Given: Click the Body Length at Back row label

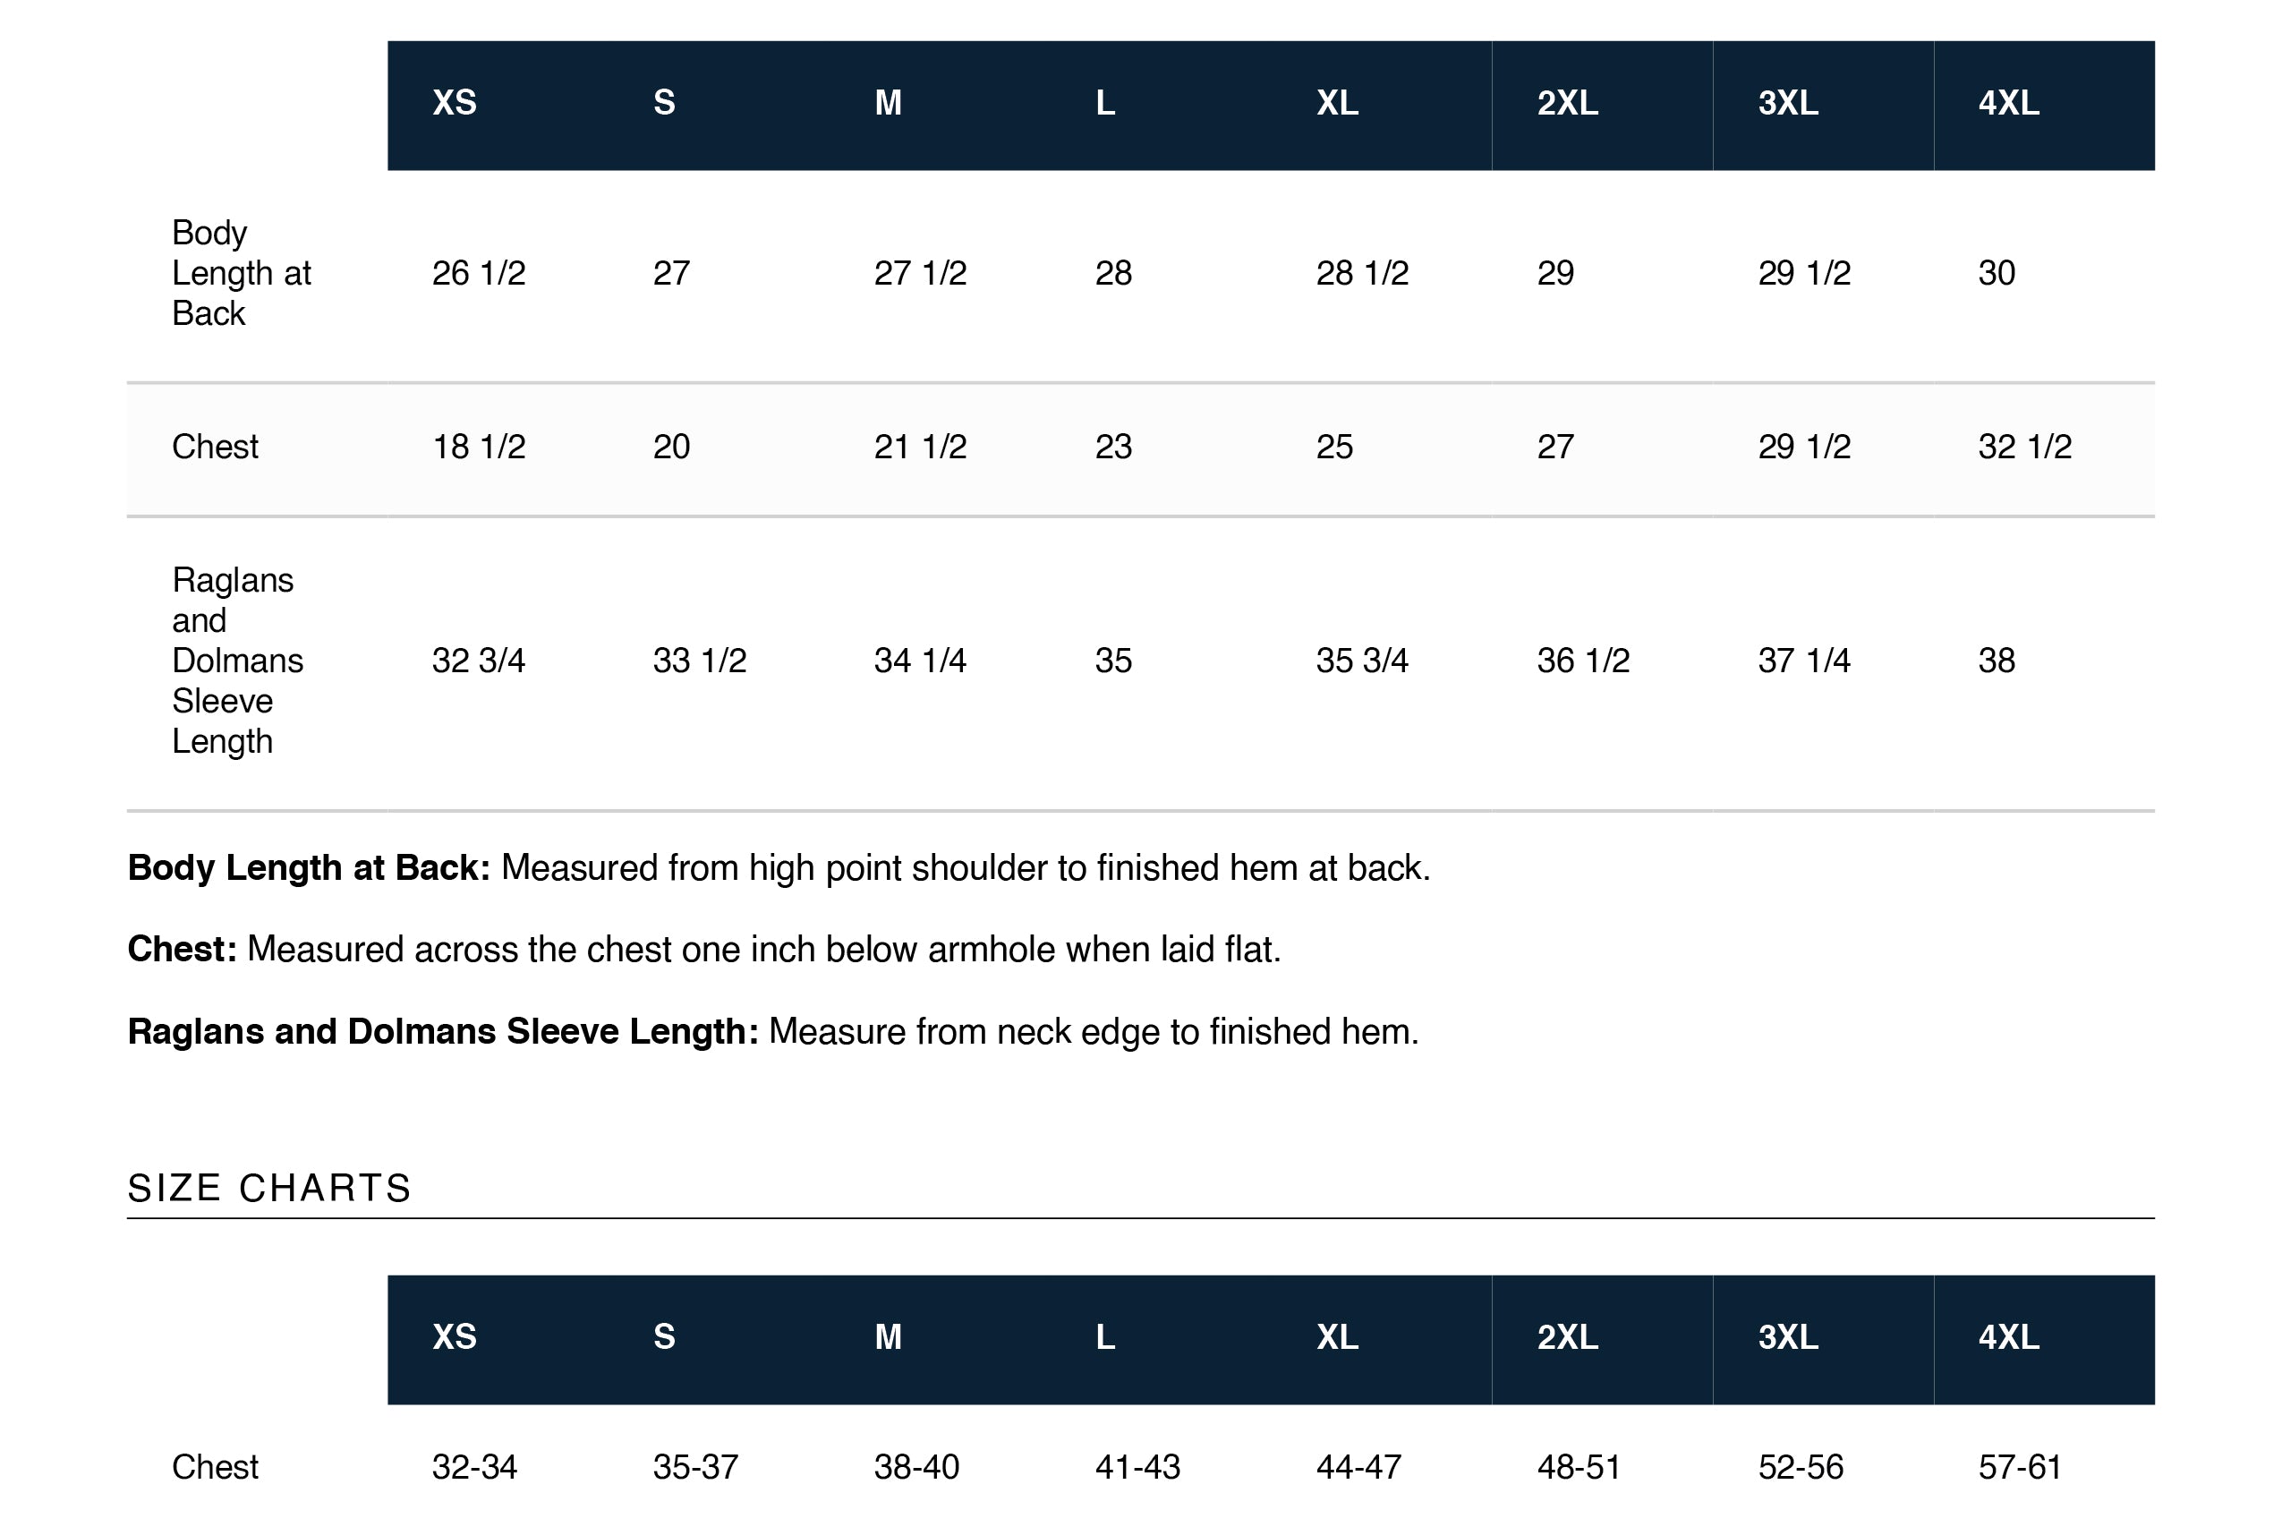Looking at the screenshot, I should pyautogui.click(x=242, y=273).
